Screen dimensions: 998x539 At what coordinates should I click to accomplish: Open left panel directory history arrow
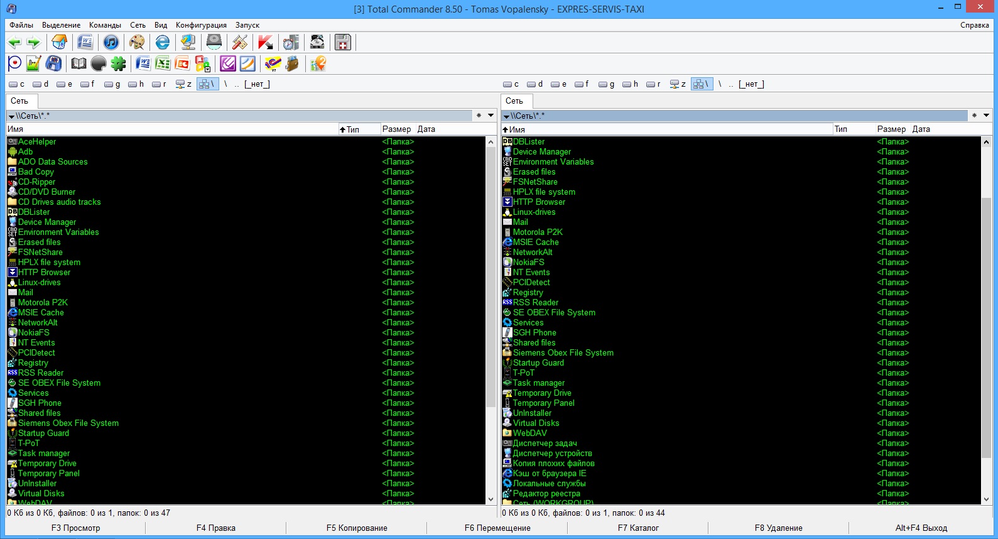point(491,116)
